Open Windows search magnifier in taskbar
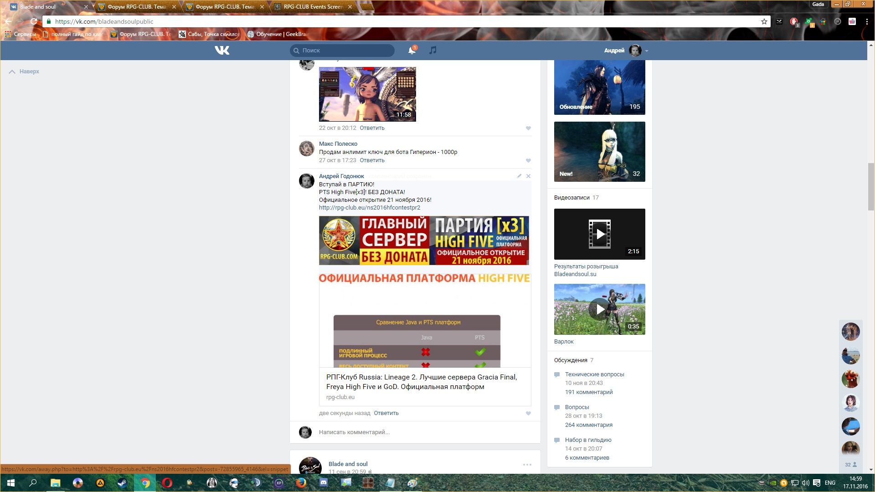The image size is (875, 492). [33, 483]
